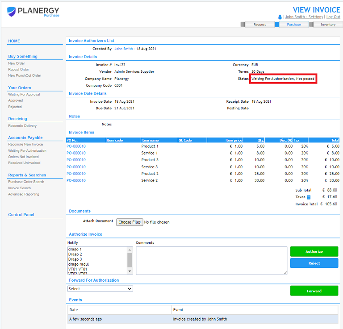Screen dimensions: 343x329
Task: Open Receiving section heading
Action: point(17,119)
